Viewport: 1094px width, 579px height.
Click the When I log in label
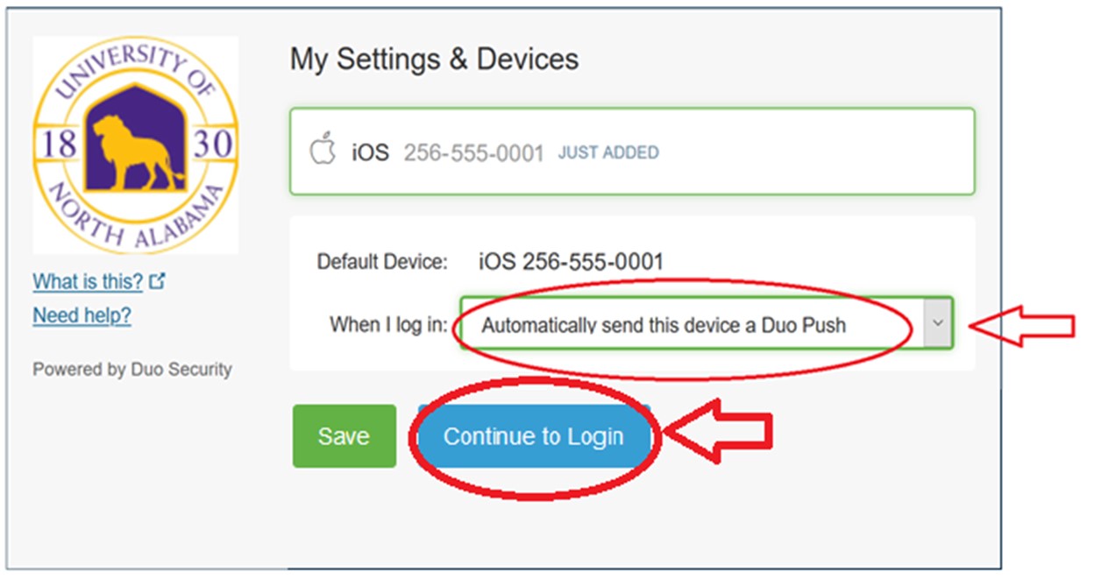coord(388,324)
